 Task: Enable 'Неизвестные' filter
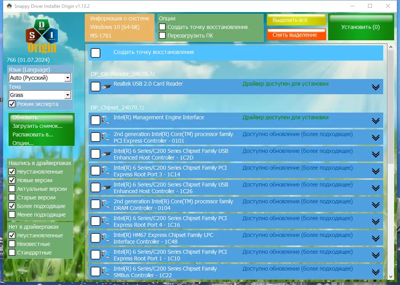click(x=12, y=244)
